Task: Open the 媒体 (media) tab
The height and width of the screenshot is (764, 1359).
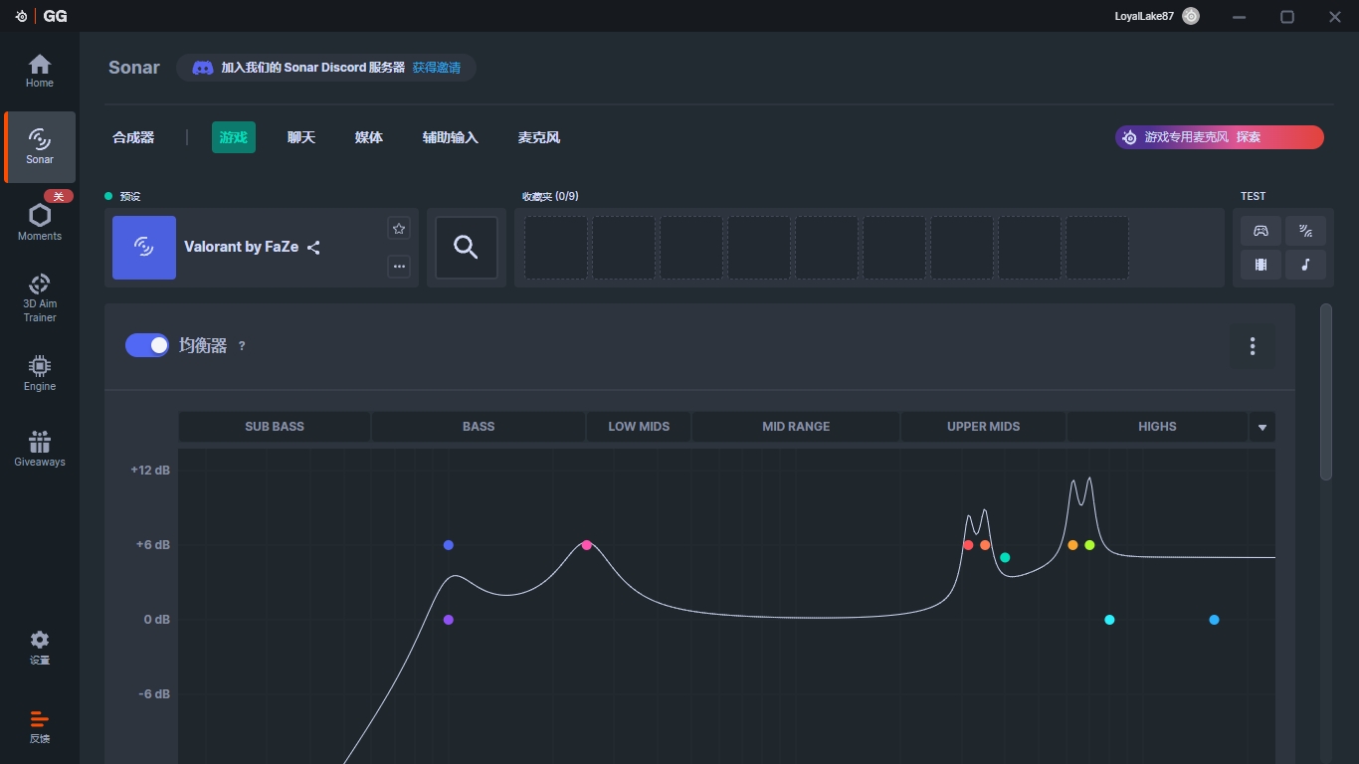Action: [x=369, y=137]
